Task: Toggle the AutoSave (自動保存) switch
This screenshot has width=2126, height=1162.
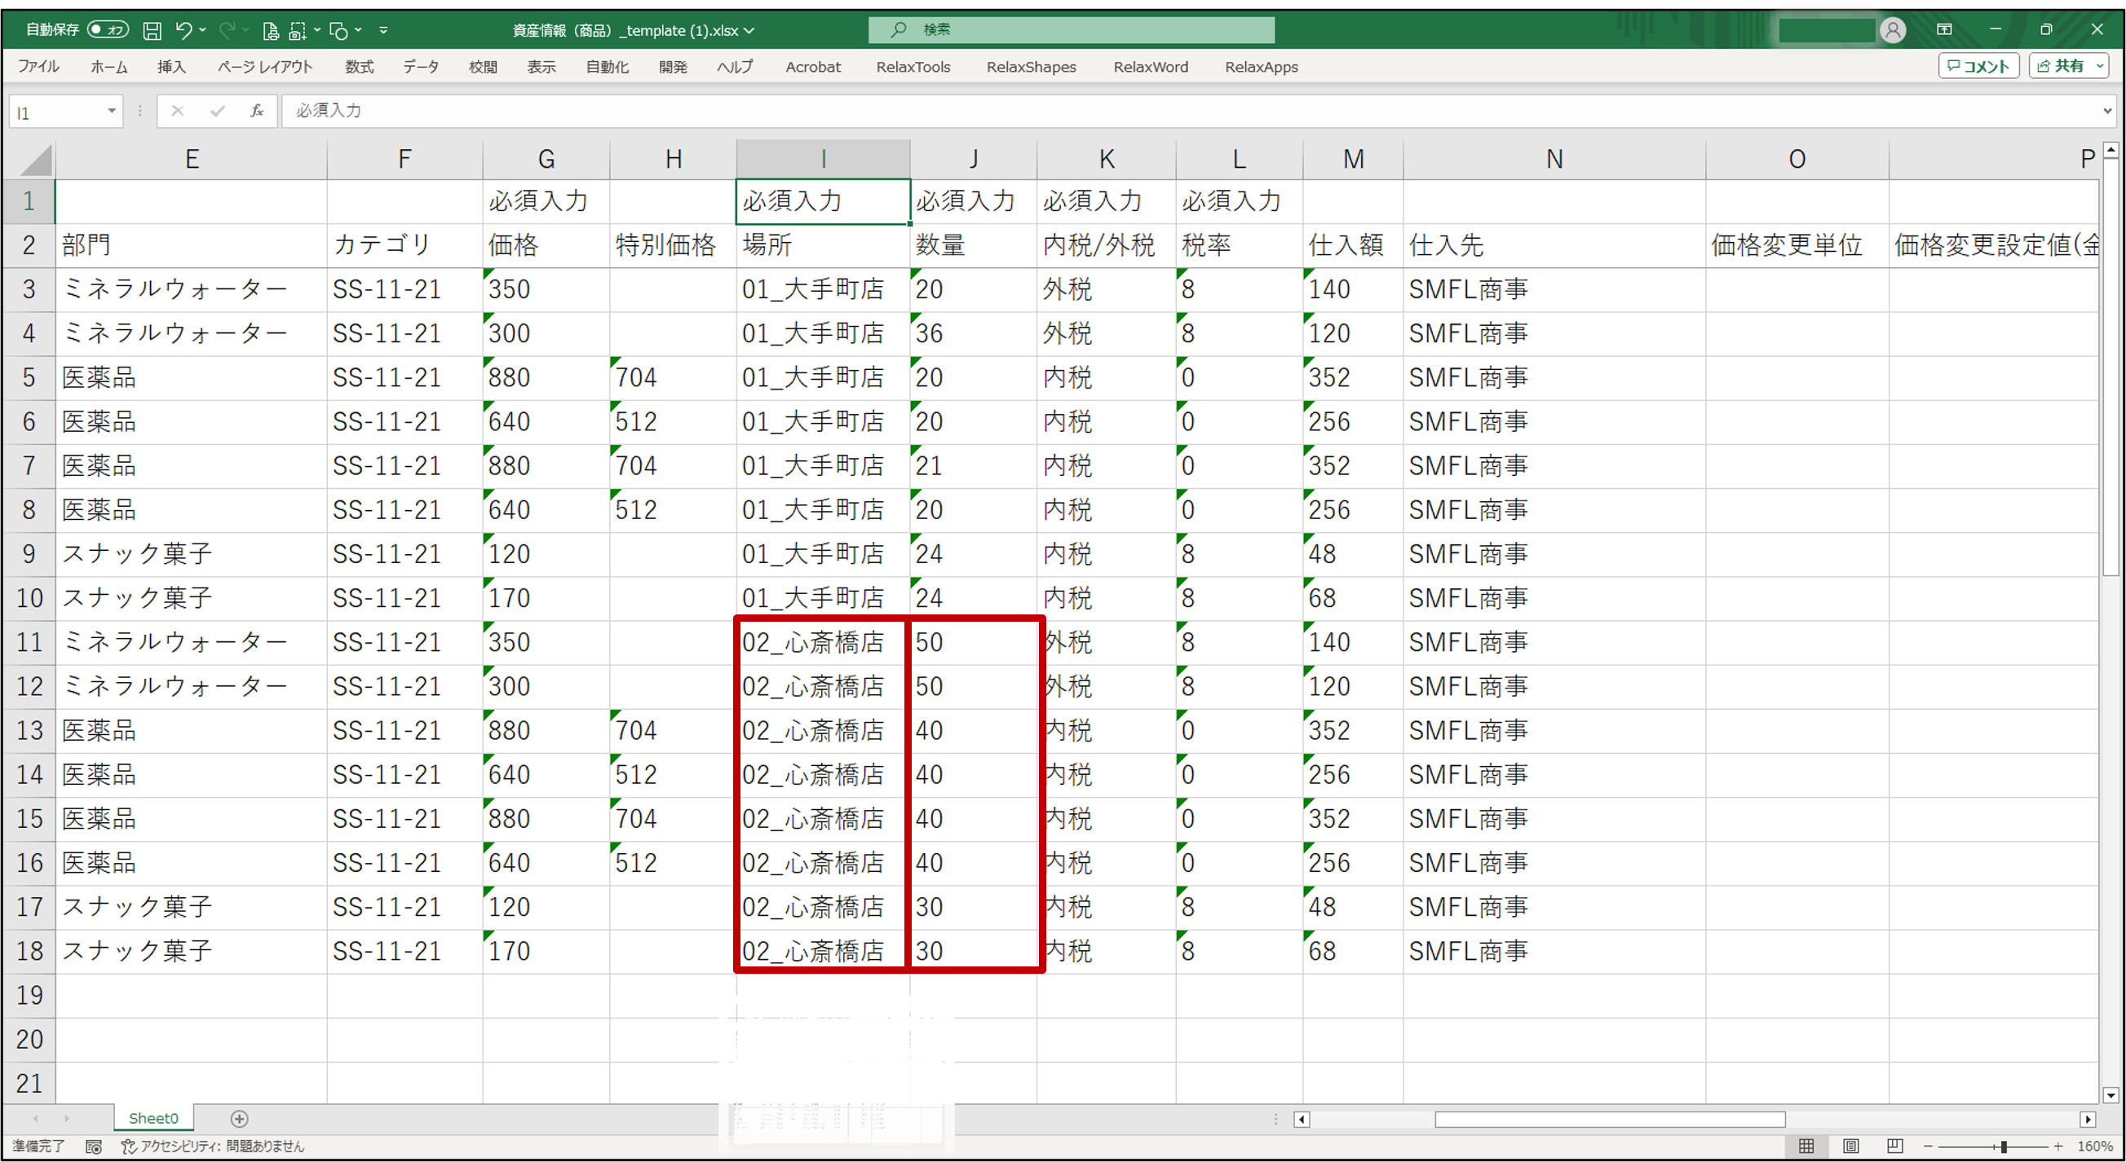Action: 108,29
